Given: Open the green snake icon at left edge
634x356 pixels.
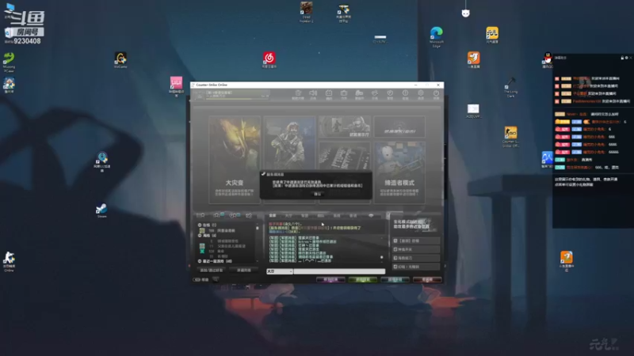Looking at the screenshot, I should point(9,59).
